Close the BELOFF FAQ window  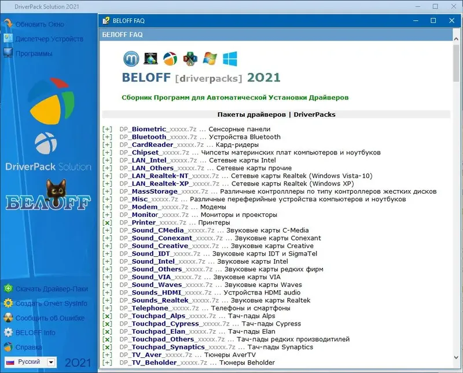tap(451, 20)
